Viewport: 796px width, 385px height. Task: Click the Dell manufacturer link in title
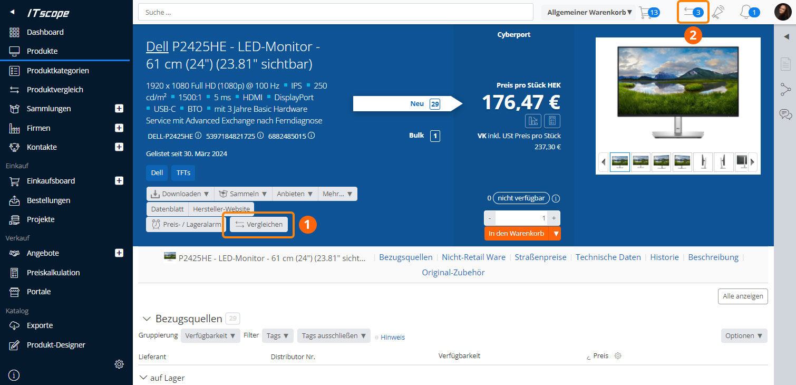pyautogui.click(x=157, y=46)
